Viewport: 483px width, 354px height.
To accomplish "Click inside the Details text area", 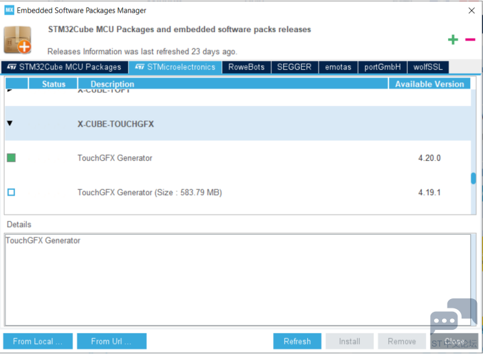I will (237, 280).
